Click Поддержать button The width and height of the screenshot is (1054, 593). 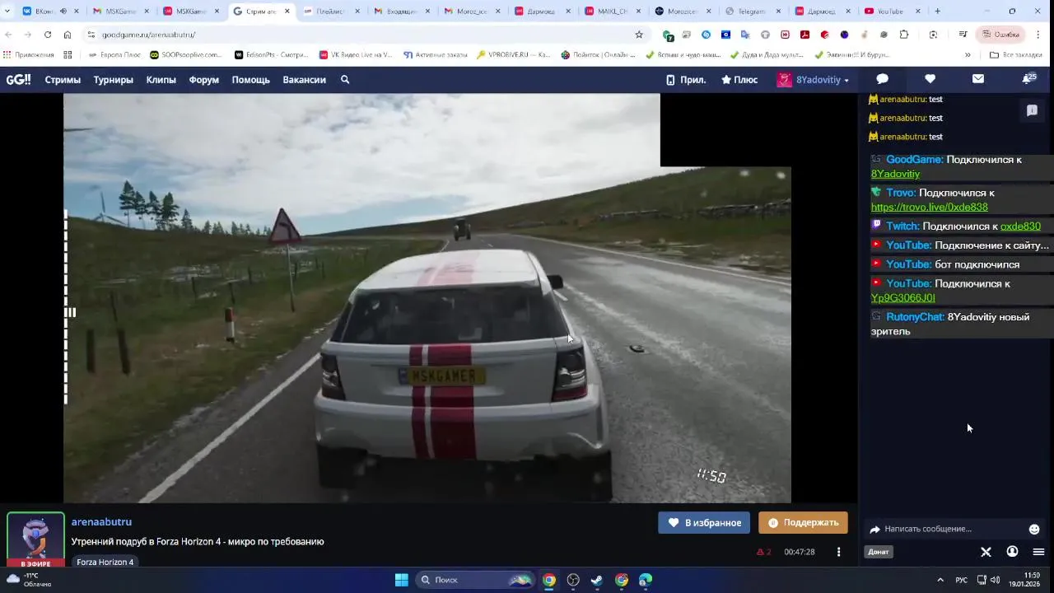coord(803,522)
